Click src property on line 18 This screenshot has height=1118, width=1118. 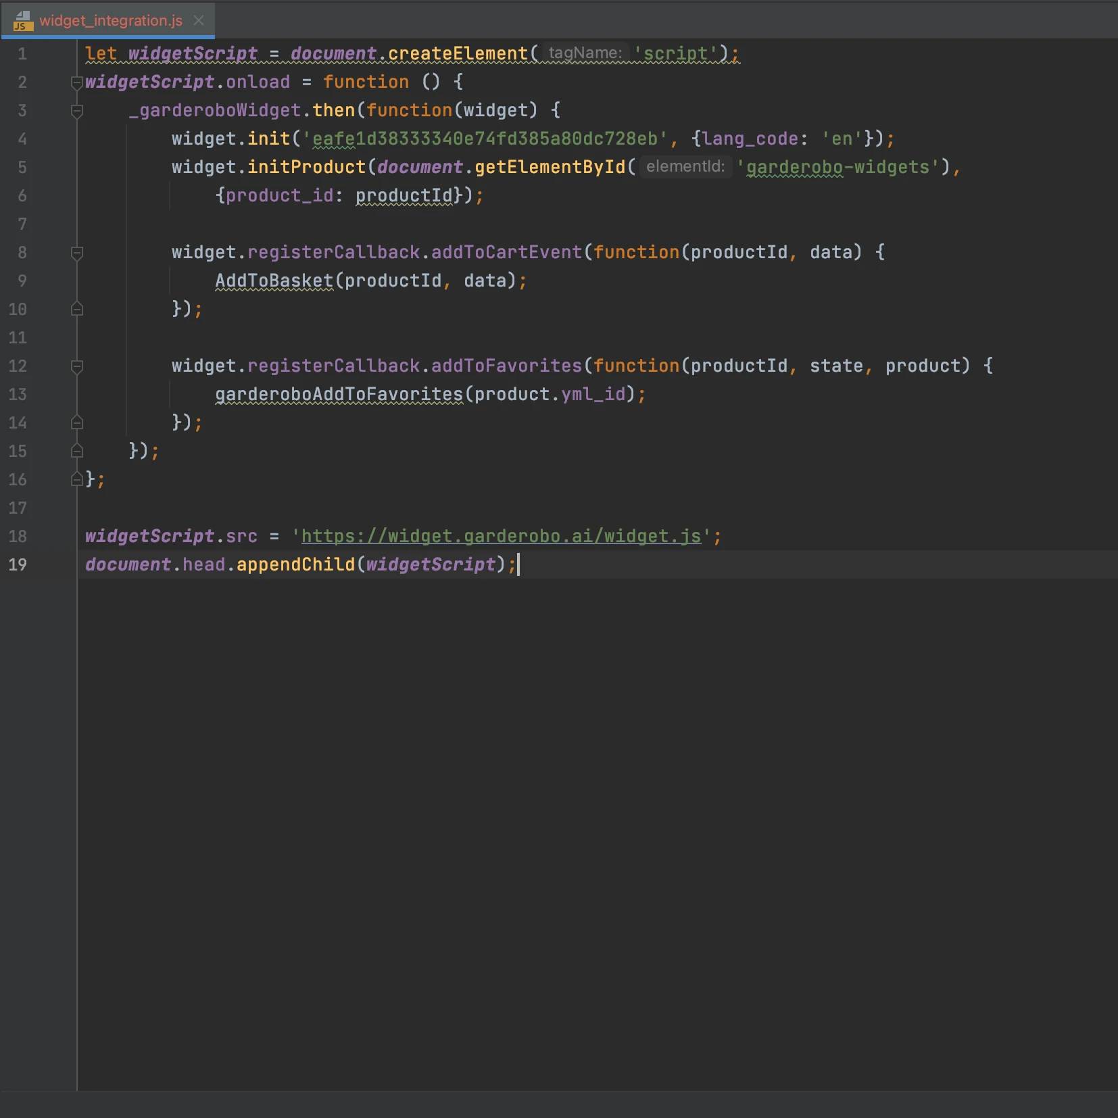coord(241,536)
